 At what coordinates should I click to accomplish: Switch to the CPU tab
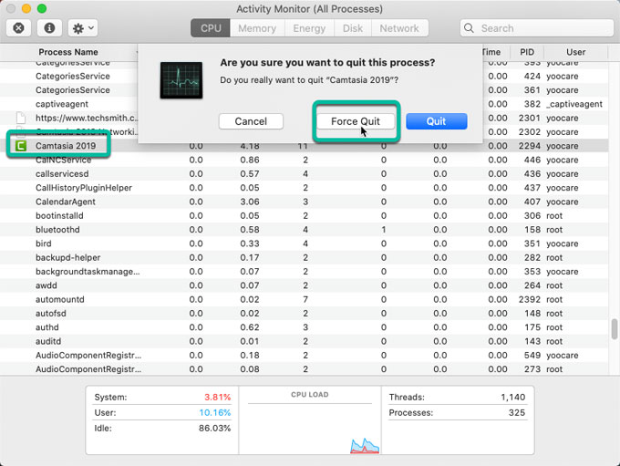211,28
